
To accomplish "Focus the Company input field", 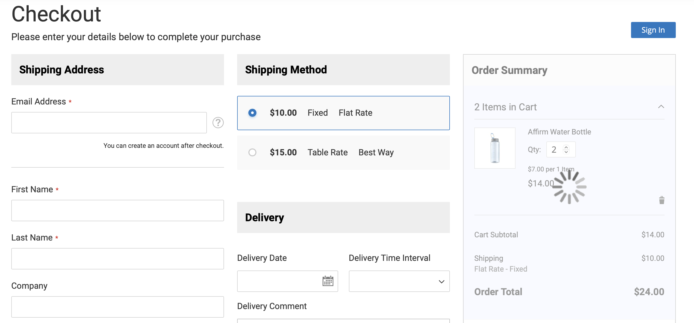I will [x=117, y=307].
